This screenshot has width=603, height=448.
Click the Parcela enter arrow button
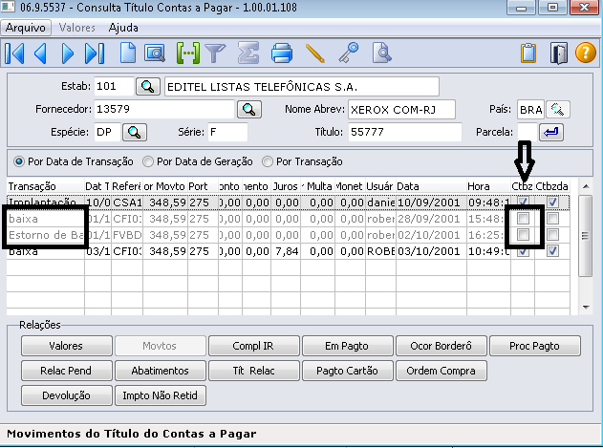point(551,132)
